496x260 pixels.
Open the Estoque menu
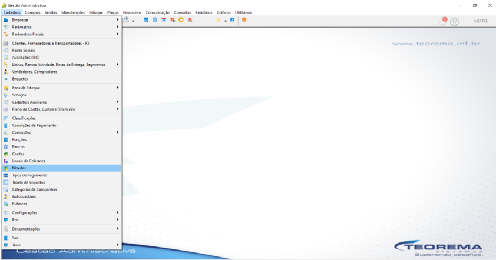(x=96, y=12)
